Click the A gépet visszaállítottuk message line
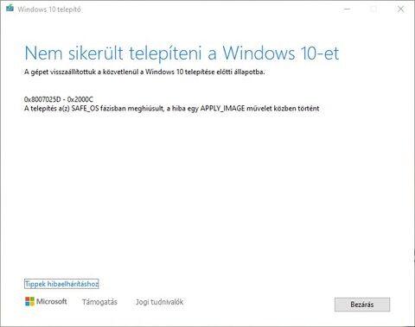The height and width of the screenshot is (327, 415). click(x=144, y=72)
